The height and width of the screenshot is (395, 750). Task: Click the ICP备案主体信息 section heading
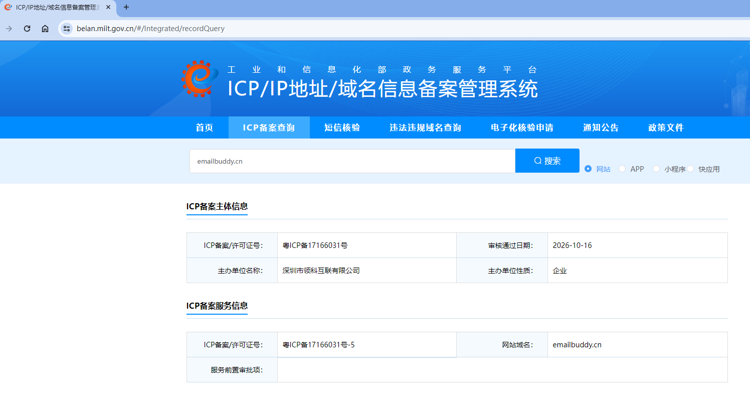(x=217, y=206)
